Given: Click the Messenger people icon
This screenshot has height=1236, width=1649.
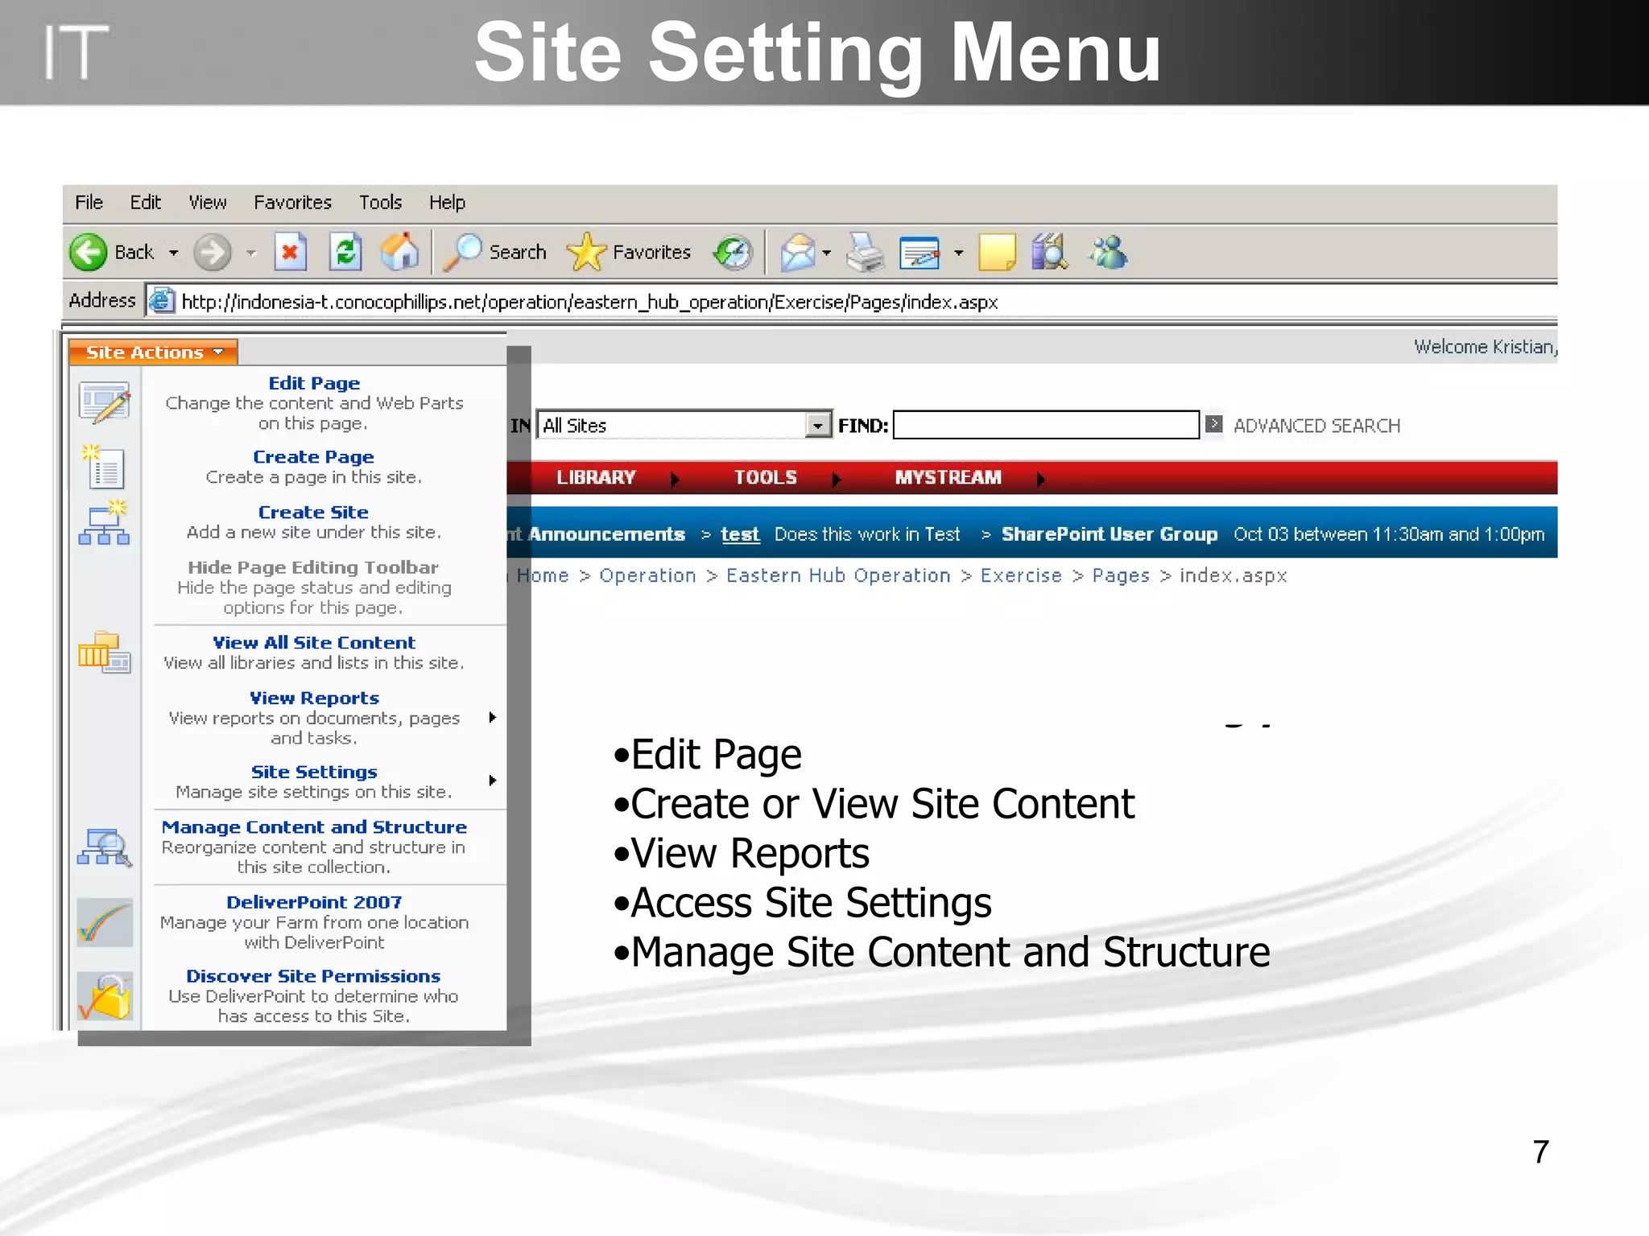Looking at the screenshot, I should [x=1109, y=253].
